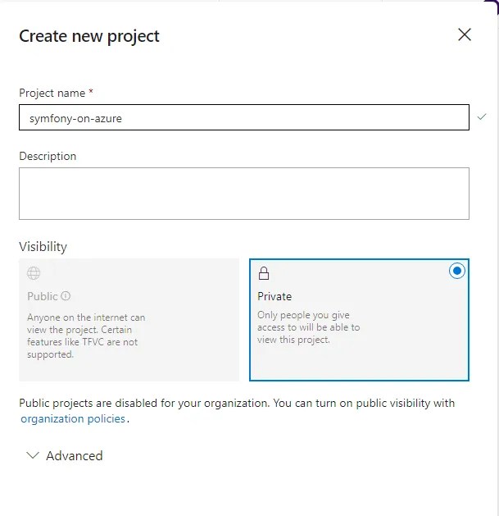Click the Public card description text
Image resolution: width=499 pixels, height=516 pixels.
pos(86,336)
